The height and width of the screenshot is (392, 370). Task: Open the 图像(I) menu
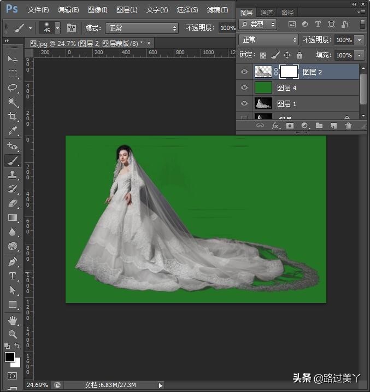(97, 10)
